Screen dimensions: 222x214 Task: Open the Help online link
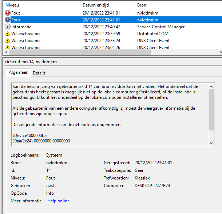point(58,201)
